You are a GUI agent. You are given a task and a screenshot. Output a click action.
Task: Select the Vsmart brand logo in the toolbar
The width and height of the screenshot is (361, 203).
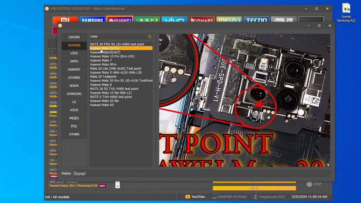coord(202,20)
